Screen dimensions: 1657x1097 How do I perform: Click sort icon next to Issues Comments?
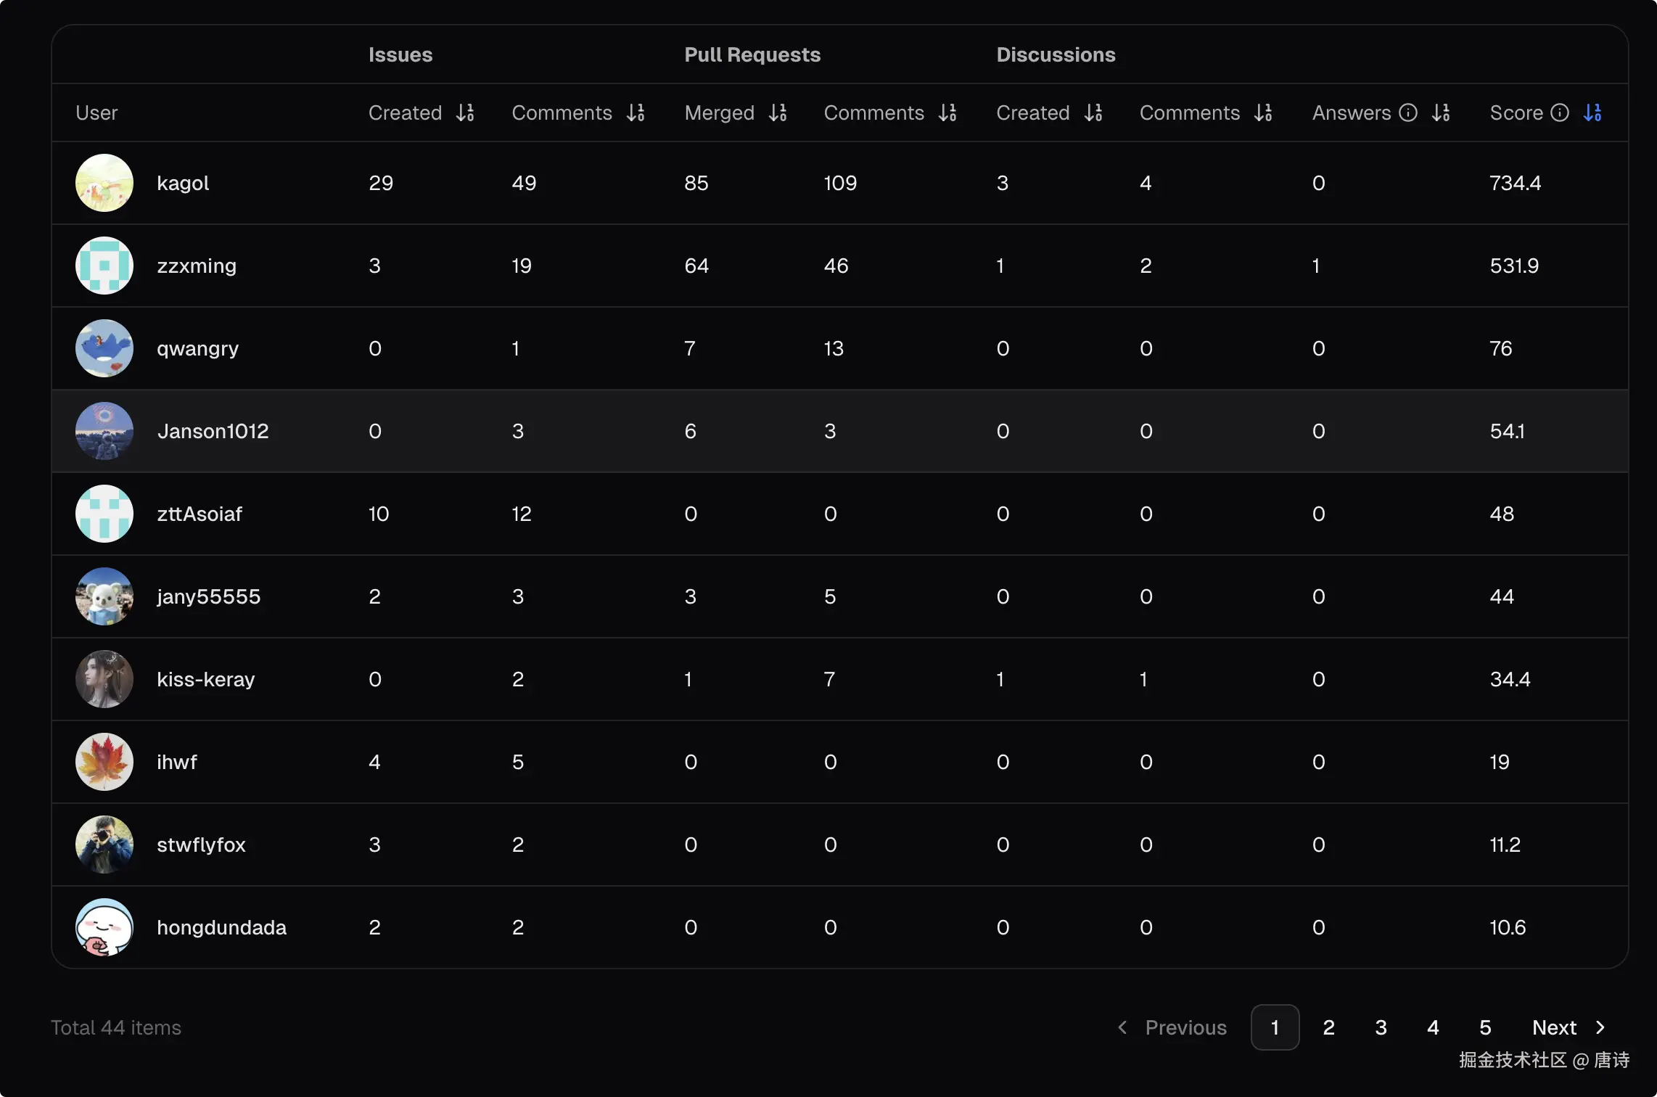tap(636, 112)
